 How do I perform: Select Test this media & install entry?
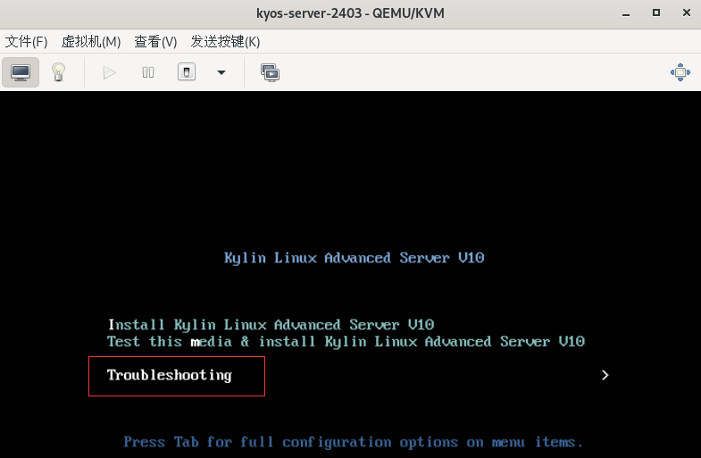pos(346,341)
